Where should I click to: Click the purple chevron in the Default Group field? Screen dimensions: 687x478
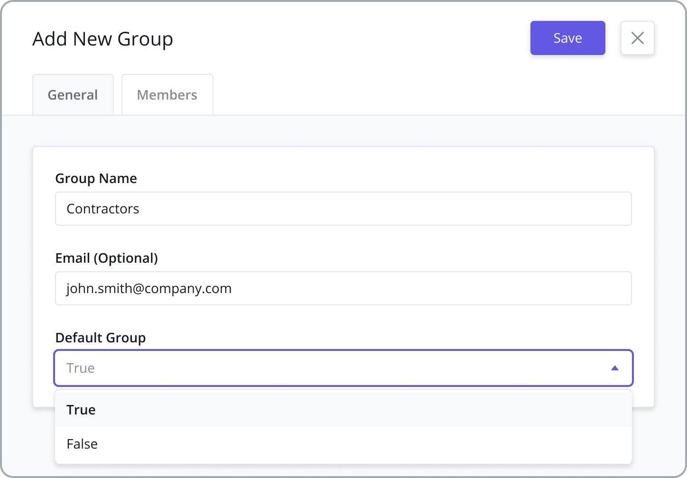615,368
